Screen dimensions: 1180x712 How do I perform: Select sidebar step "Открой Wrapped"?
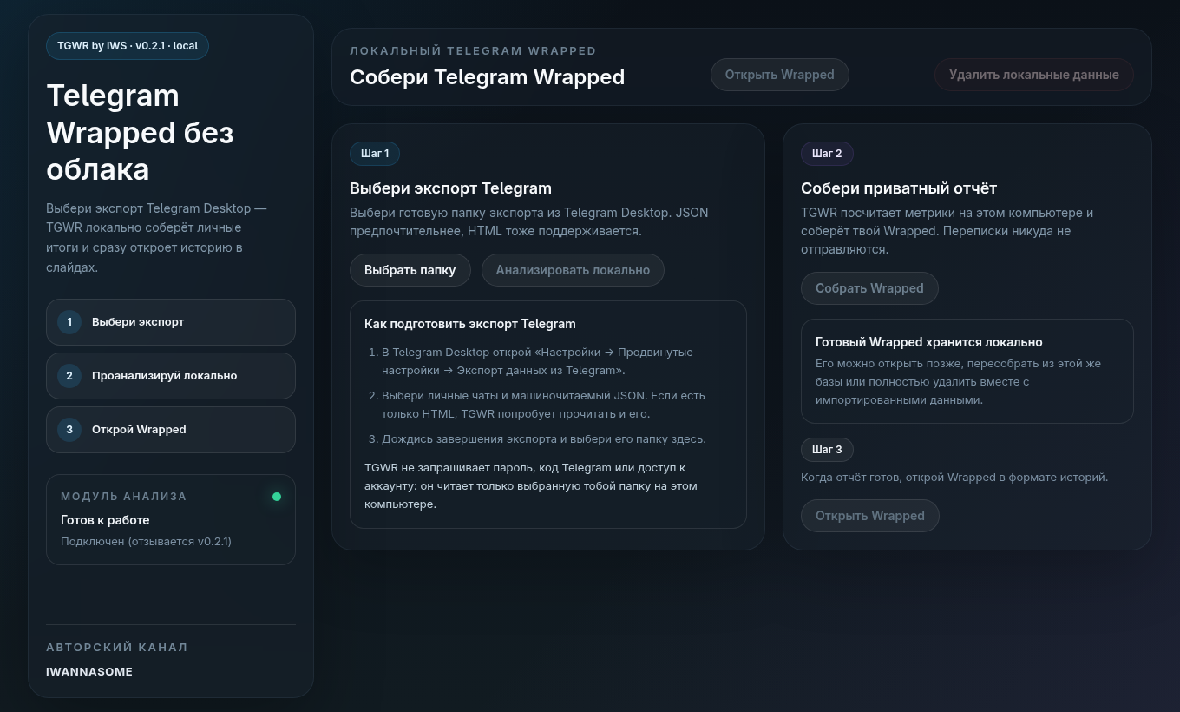pyautogui.click(x=171, y=430)
